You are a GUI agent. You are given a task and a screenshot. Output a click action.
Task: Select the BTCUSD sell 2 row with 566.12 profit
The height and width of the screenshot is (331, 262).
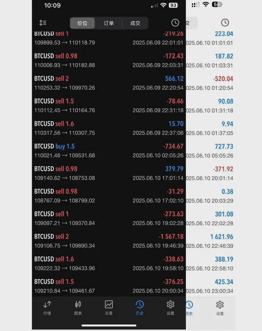click(x=109, y=83)
